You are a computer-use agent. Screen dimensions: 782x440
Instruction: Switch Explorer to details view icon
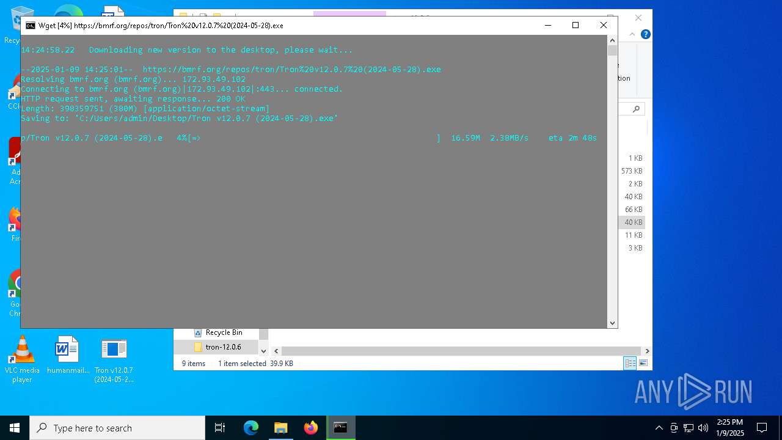point(630,363)
